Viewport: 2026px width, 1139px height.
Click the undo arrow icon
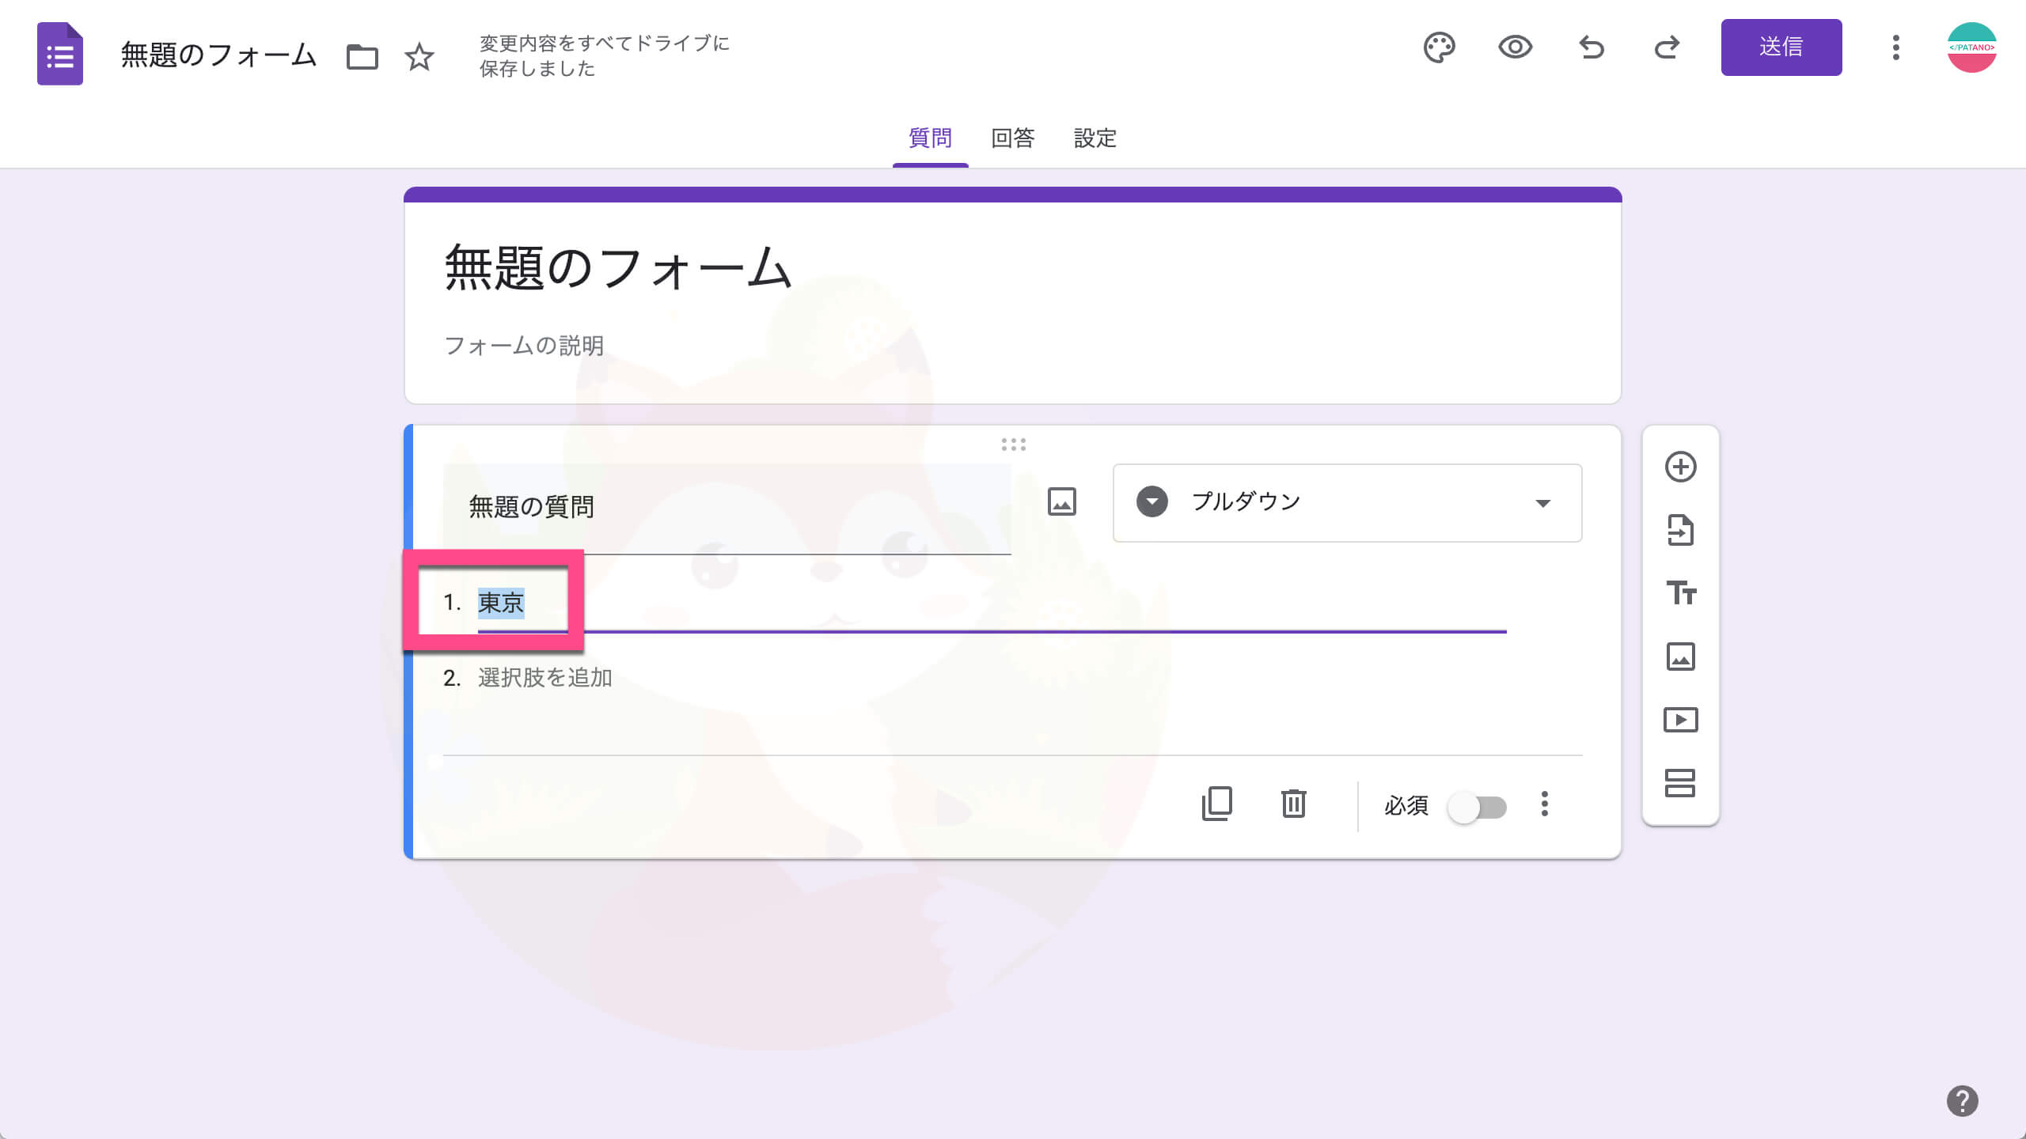[x=1592, y=47]
